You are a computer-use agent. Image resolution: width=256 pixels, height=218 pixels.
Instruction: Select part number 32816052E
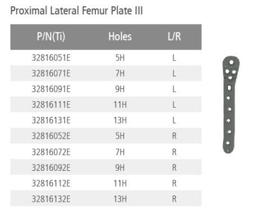51,136
